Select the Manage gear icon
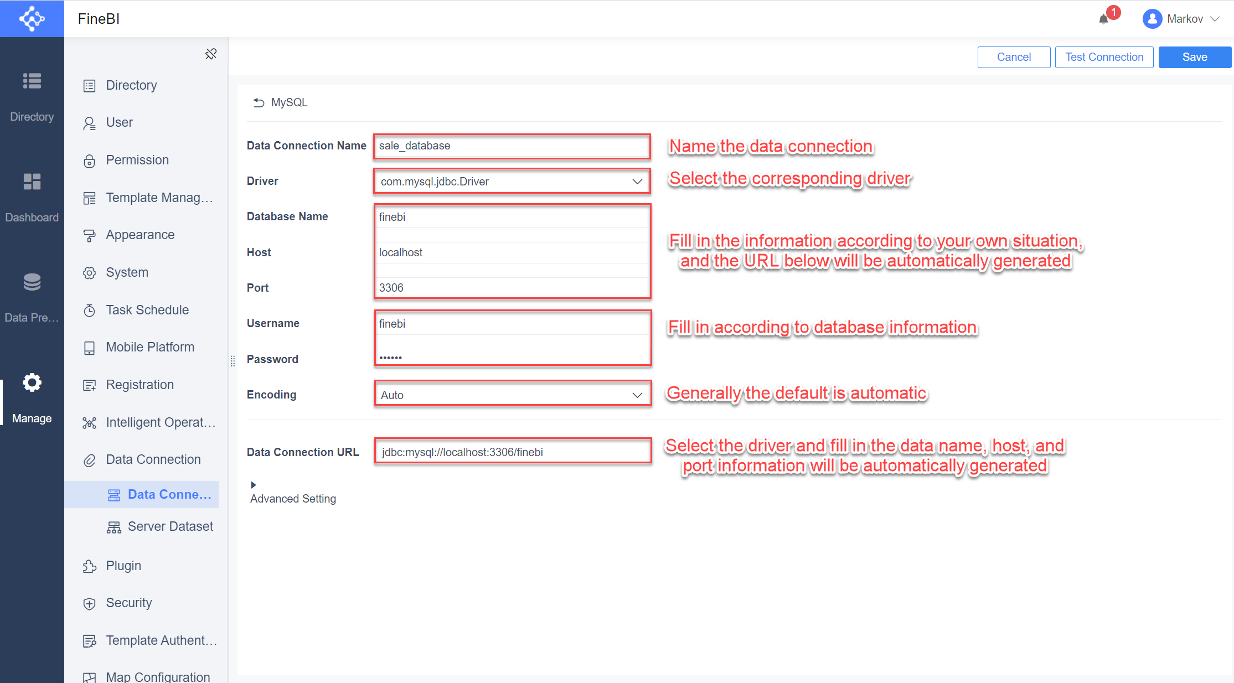The height and width of the screenshot is (683, 1234). (x=32, y=382)
